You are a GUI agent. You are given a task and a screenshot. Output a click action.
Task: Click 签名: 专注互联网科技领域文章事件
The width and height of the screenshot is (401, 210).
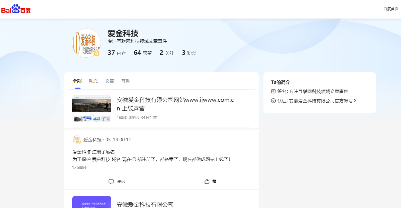pyautogui.click(x=313, y=91)
